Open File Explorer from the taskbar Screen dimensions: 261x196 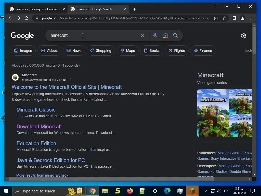pos(105,191)
